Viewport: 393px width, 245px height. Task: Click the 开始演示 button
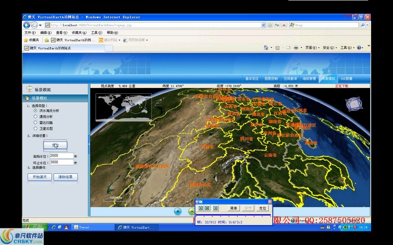(x=40, y=177)
